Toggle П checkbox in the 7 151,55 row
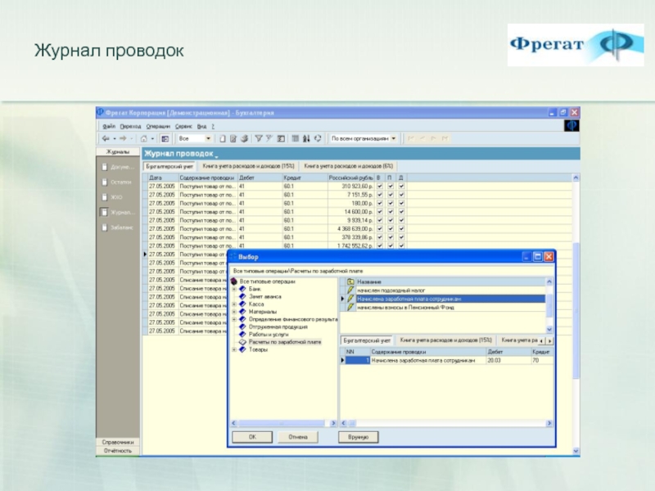Viewport: 655px width, 491px height. click(x=391, y=195)
